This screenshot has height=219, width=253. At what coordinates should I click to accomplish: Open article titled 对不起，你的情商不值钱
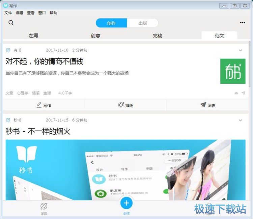(45, 61)
